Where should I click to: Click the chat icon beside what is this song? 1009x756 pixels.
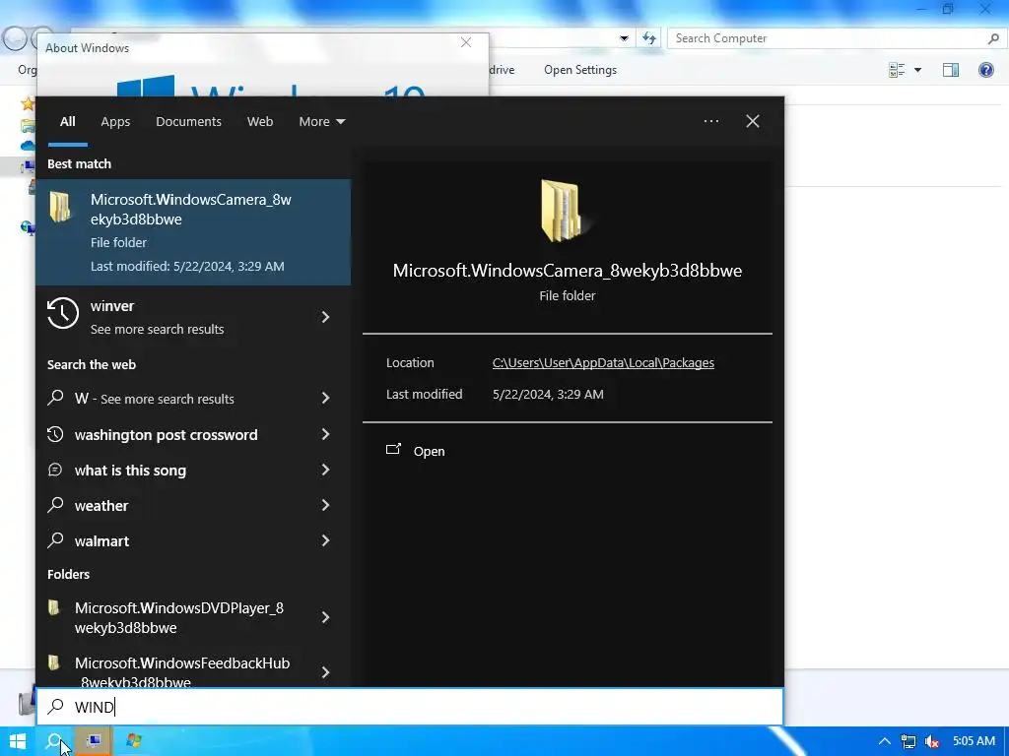click(x=55, y=470)
